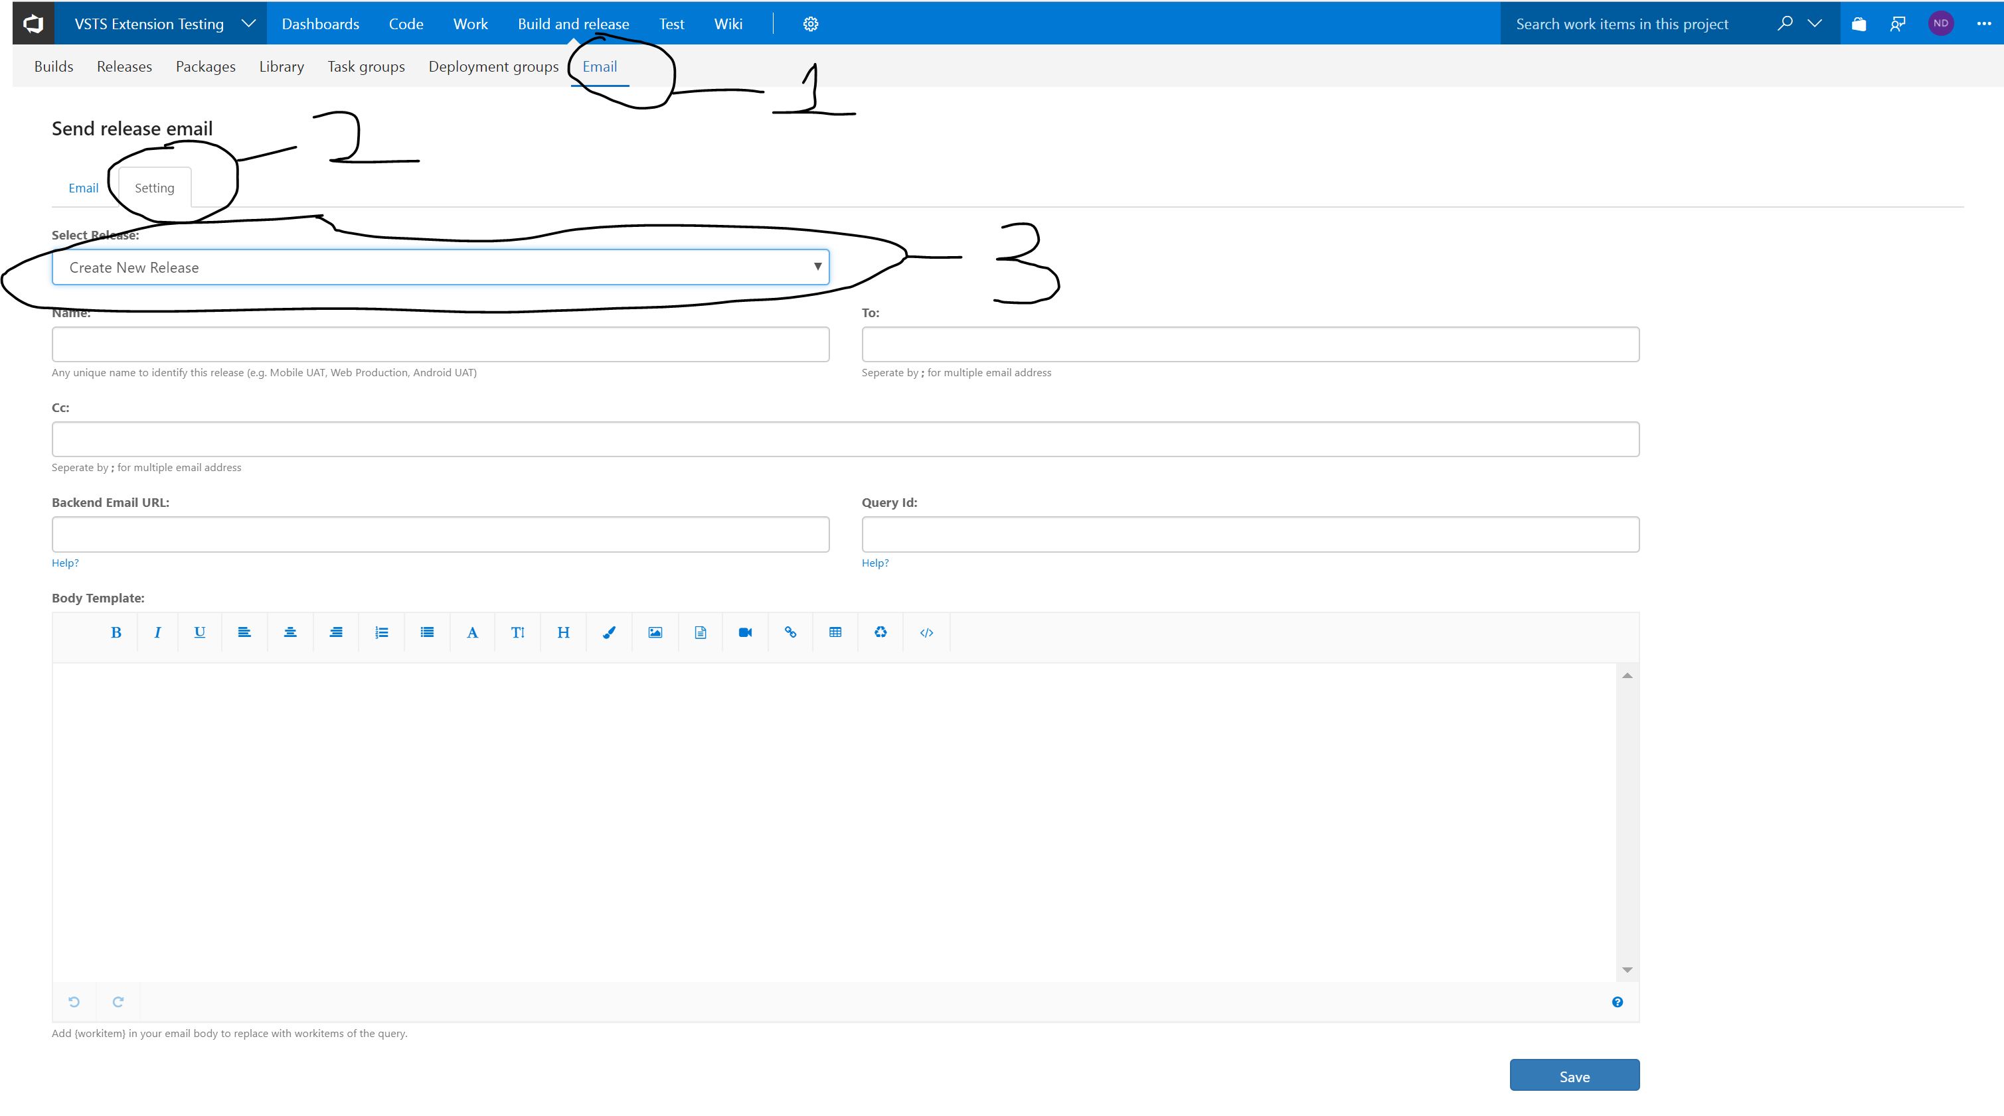Click the underline formatting icon
This screenshot has height=1116, width=2004.
[x=200, y=632]
